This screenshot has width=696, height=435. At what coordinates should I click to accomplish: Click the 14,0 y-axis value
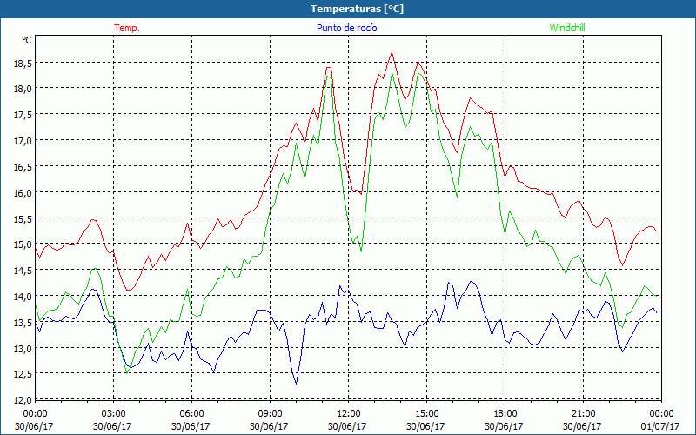pos(23,297)
